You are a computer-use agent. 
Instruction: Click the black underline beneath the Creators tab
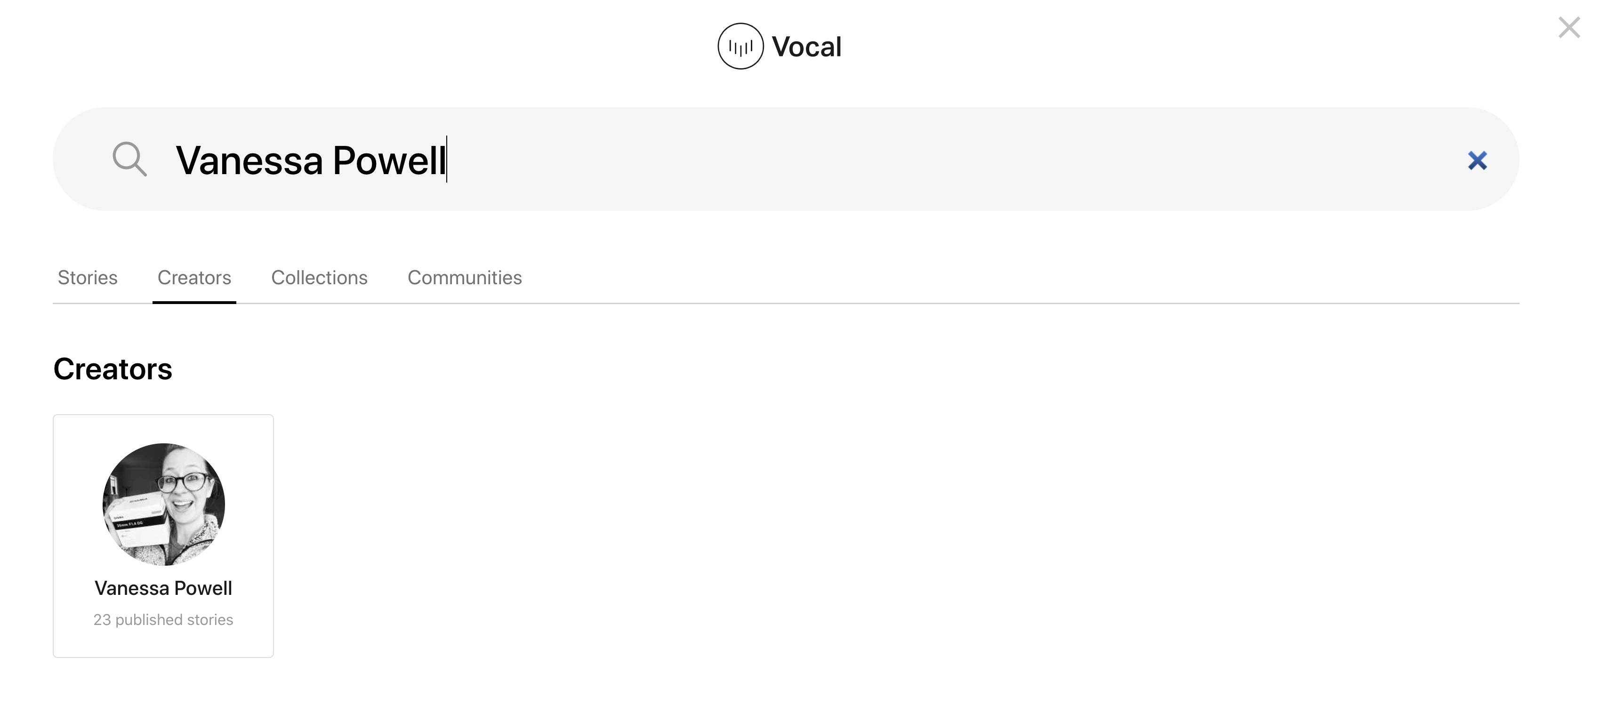pyautogui.click(x=194, y=302)
